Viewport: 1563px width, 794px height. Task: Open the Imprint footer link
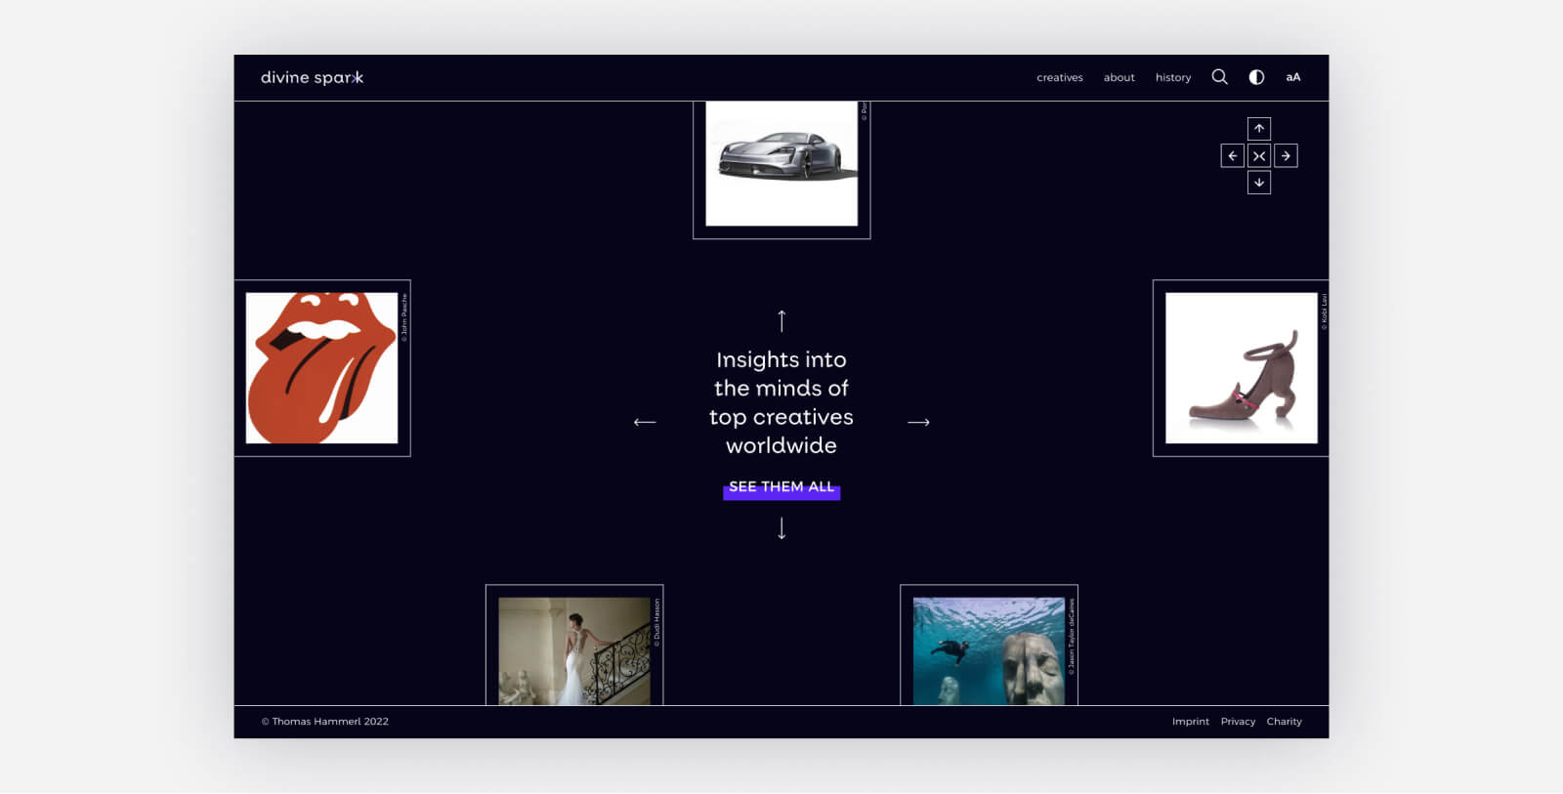1190,722
